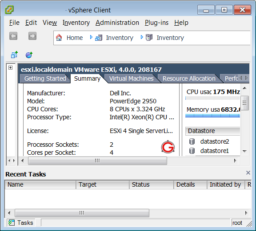Screen dimensions: 256x231
Task: Click the Memory usage bar
Action: (x=212, y=116)
